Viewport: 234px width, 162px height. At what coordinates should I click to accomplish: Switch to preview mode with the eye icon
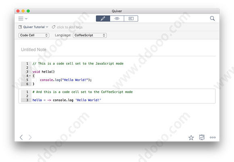(117, 18)
